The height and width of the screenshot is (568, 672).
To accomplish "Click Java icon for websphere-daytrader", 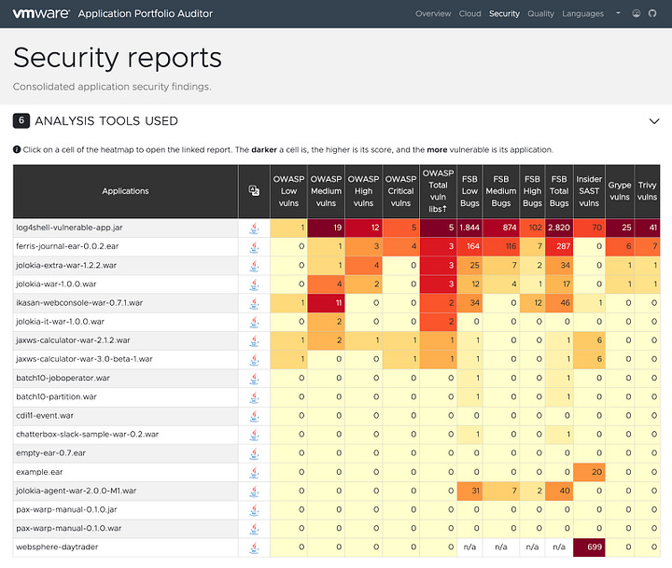I will pos(254,547).
